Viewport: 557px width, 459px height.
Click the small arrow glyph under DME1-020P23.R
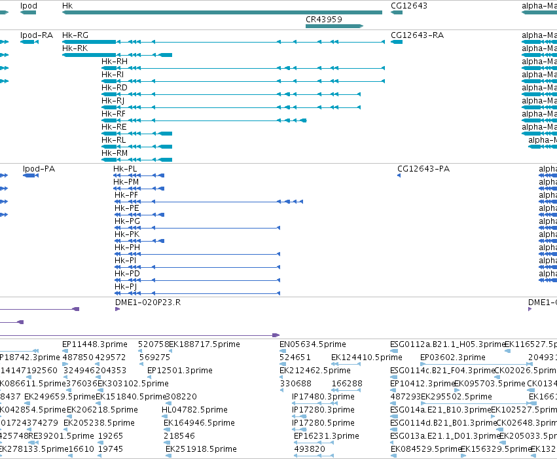(x=118, y=309)
